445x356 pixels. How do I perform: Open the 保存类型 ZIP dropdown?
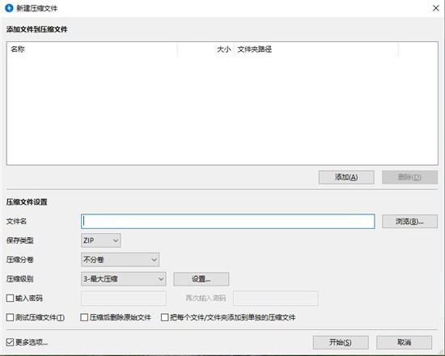point(101,240)
